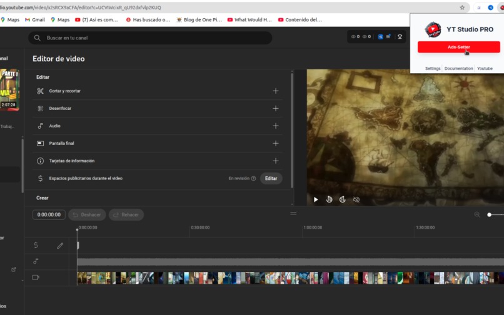Click the Ads-Setter button in the extension popup
The width and height of the screenshot is (504, 315).
click(x=459, y=47)
